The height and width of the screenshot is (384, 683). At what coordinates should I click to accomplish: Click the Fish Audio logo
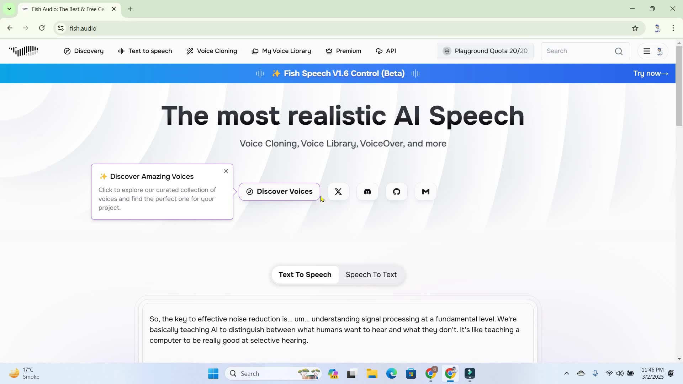[x=23, y=51]
